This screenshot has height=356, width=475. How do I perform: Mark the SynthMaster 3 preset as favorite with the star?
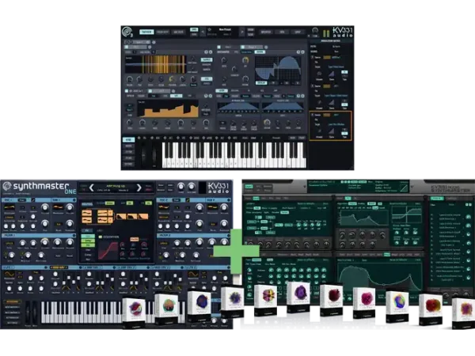(209, 30)
